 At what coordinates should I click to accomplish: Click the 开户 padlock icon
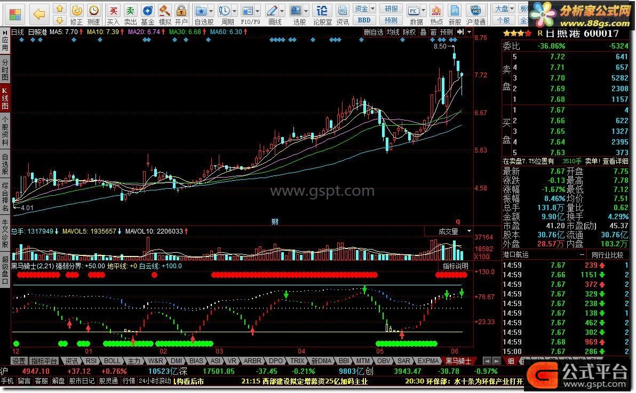tap(181, 14)
